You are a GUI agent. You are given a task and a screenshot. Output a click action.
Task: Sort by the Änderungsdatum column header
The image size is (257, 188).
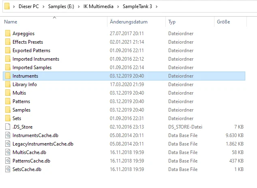pyautogui.click(x=136, y=21)
